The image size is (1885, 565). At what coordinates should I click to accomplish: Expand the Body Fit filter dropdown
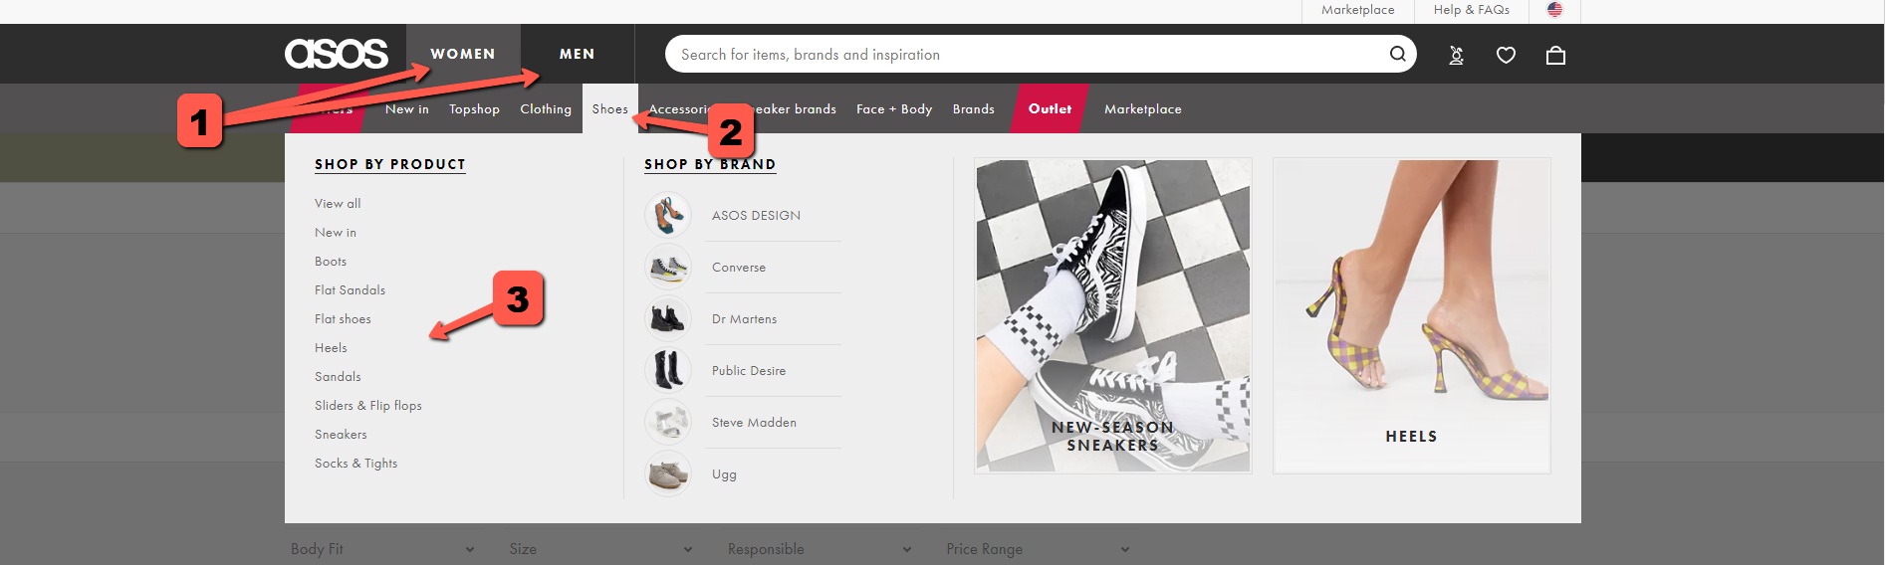(382, 549)
